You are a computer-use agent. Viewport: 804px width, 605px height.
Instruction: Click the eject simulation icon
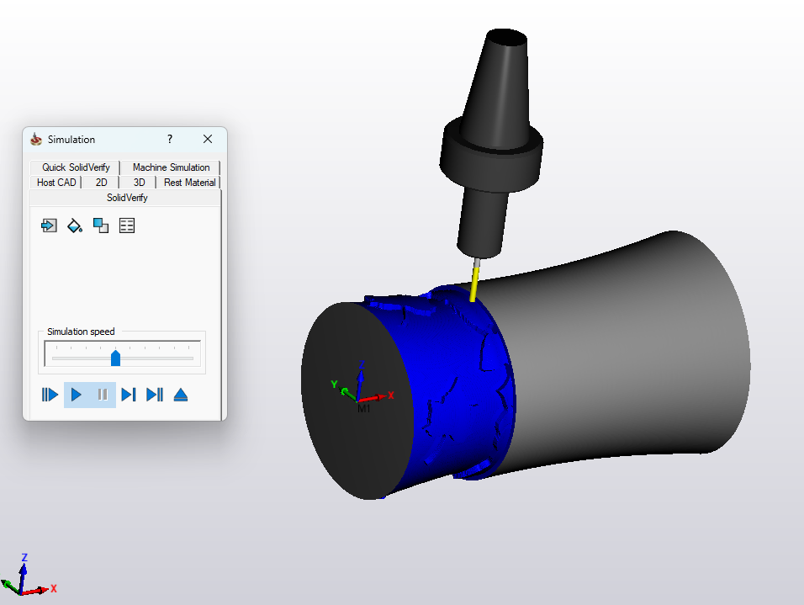[180, 394]
